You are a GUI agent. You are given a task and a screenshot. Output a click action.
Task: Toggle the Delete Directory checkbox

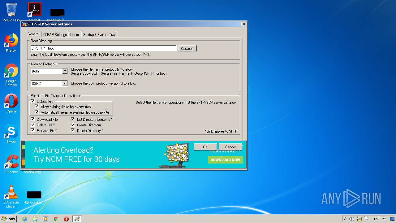coord(73,130)
